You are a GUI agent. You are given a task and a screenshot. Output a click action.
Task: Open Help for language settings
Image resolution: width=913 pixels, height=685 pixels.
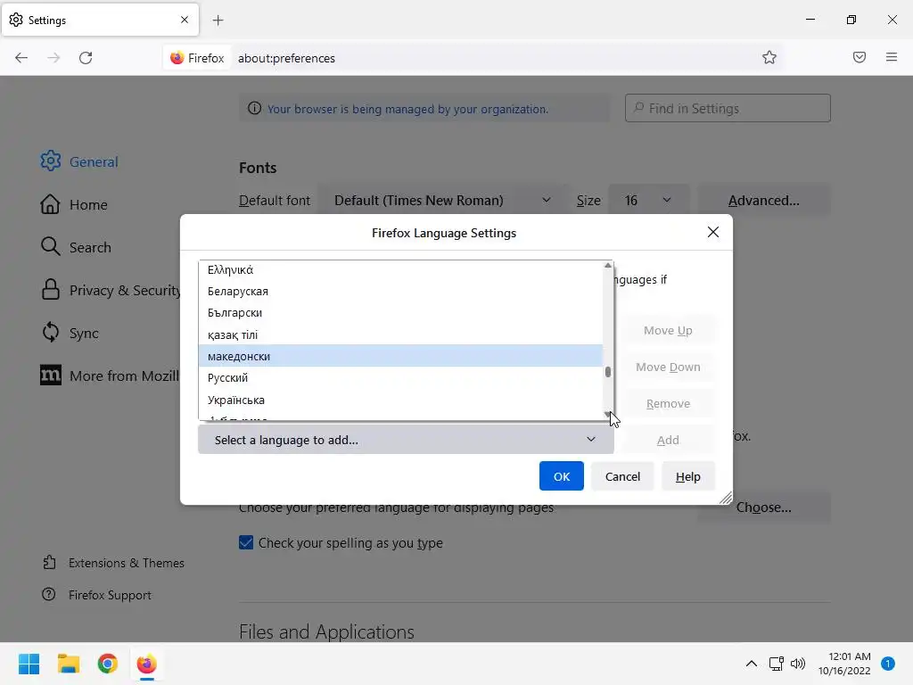pos(687,476)
